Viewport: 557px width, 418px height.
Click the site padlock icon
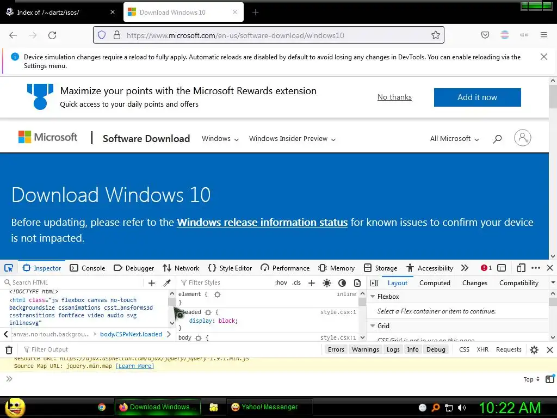pyautogui.click(x=117, y=35)
